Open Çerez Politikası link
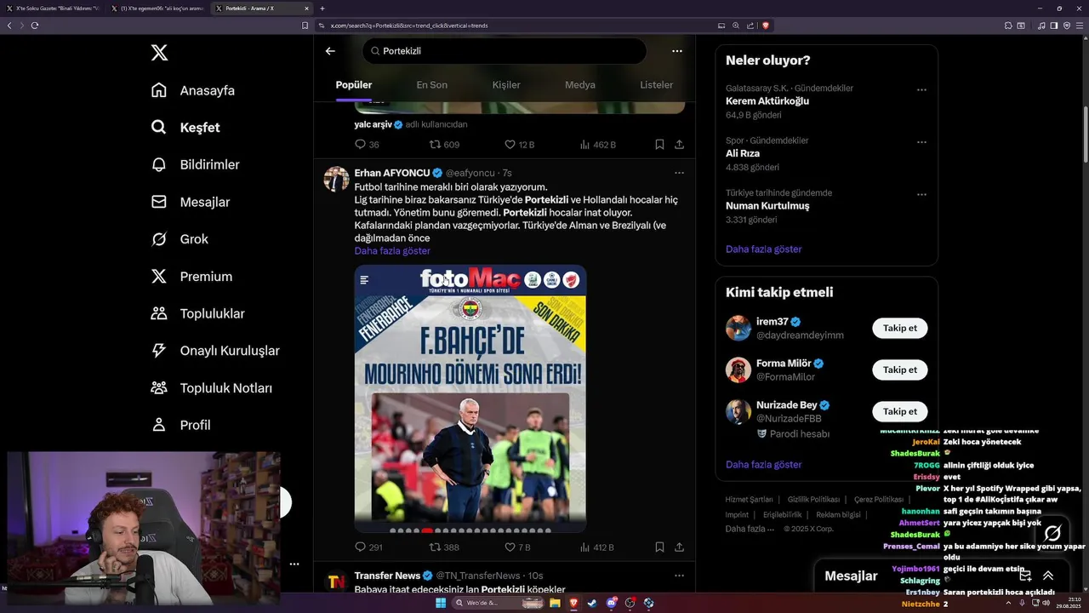The width and height of the screenshot is (1089, 613). (x=878, y=500)
